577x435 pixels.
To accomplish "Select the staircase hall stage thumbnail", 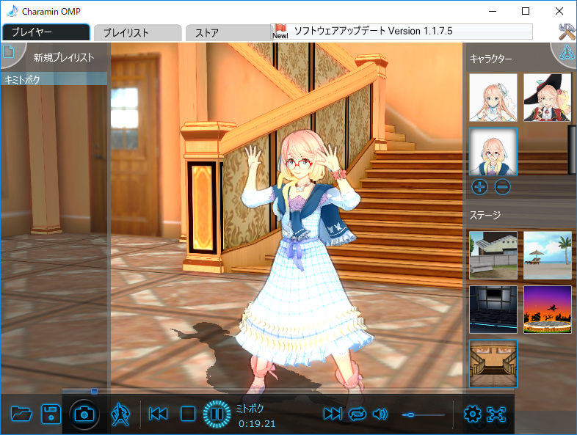I will 493,364.
